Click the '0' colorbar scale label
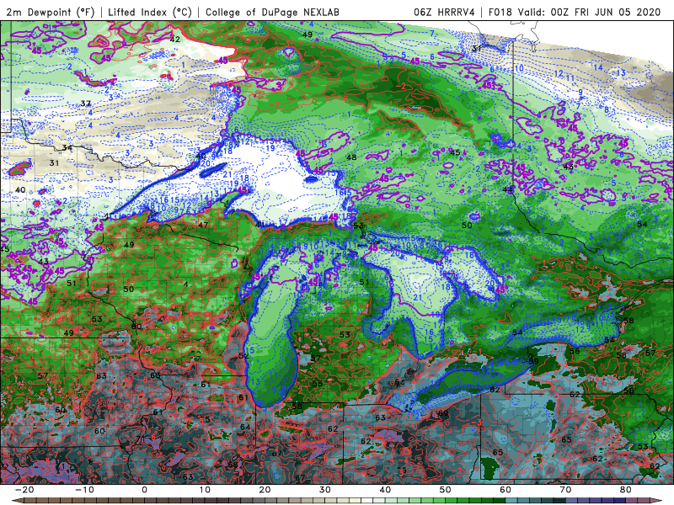This screenshot has width=674, height=505. pos(144,490)
